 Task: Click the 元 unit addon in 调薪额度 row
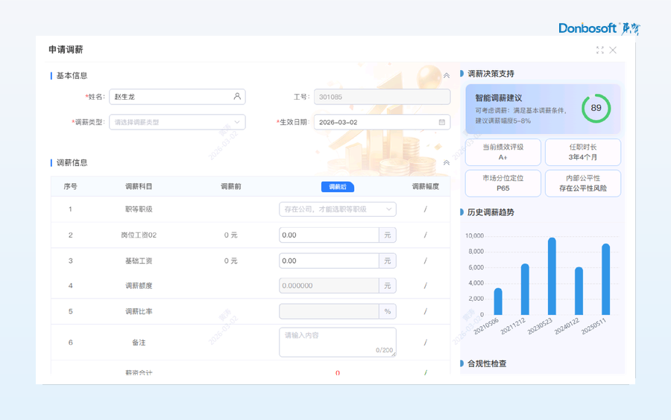(388, 285)
